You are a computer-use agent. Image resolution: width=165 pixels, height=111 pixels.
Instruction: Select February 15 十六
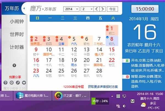112,52
